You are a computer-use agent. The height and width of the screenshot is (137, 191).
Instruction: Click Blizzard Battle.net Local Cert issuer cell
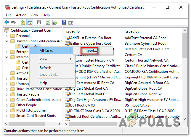147,49
